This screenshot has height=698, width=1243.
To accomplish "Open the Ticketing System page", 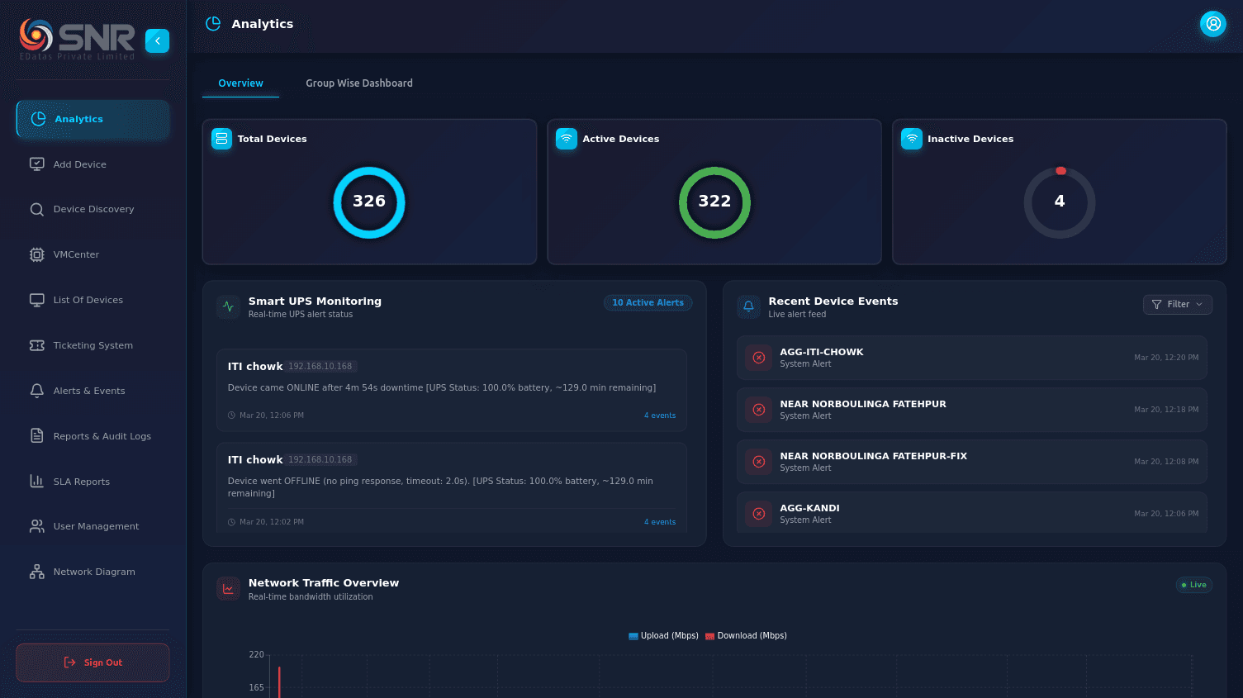I will (x=93, y=345).
